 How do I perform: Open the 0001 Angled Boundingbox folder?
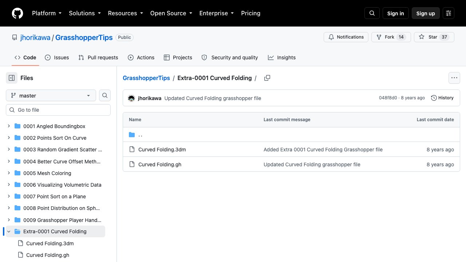pyautogui.click(x=54, y=126)
